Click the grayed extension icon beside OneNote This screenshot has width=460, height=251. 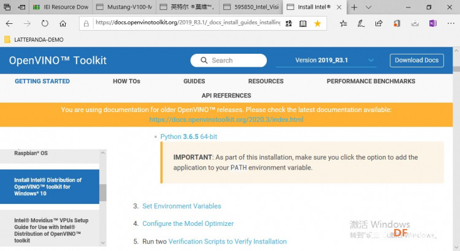pyautogui.click(x=415, y=23)
